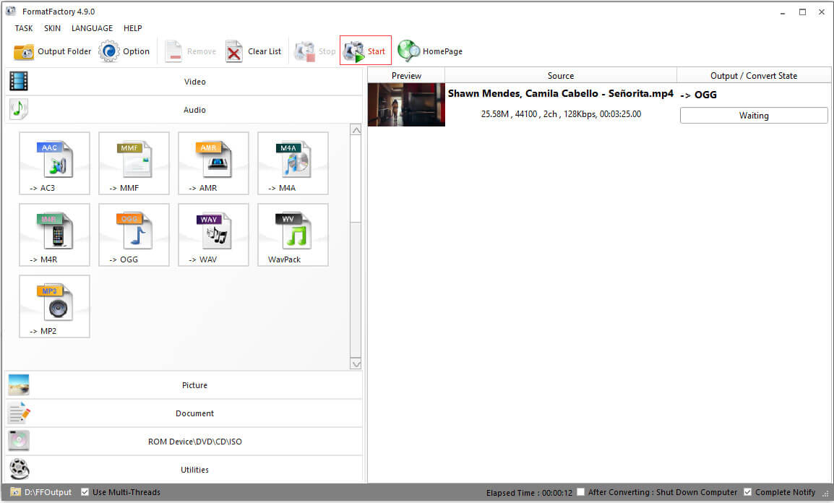Click the Source column header
The image size is (834, 503).
click(x=561, y=75)
